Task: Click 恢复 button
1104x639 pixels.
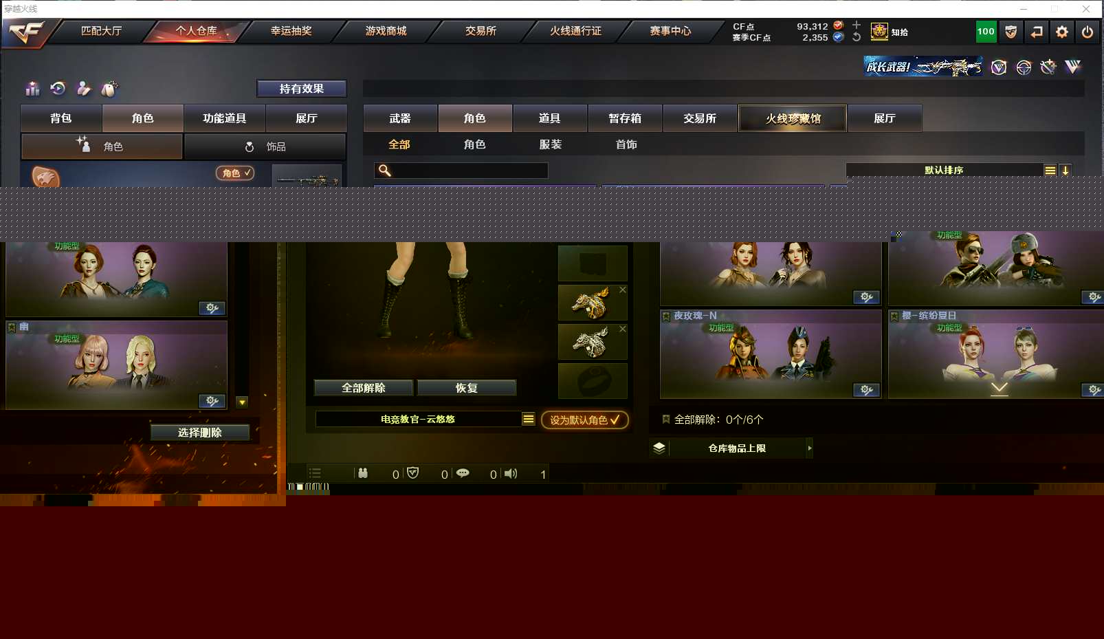Action: pyautogui.click(x=467, y=388)
